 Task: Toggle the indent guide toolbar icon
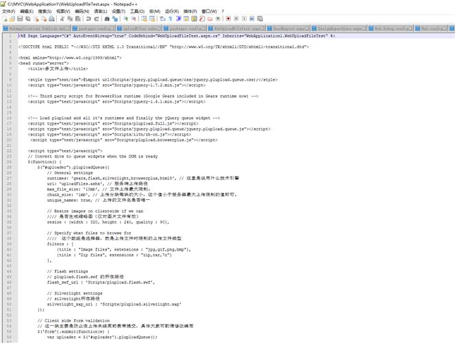(179, 19)
